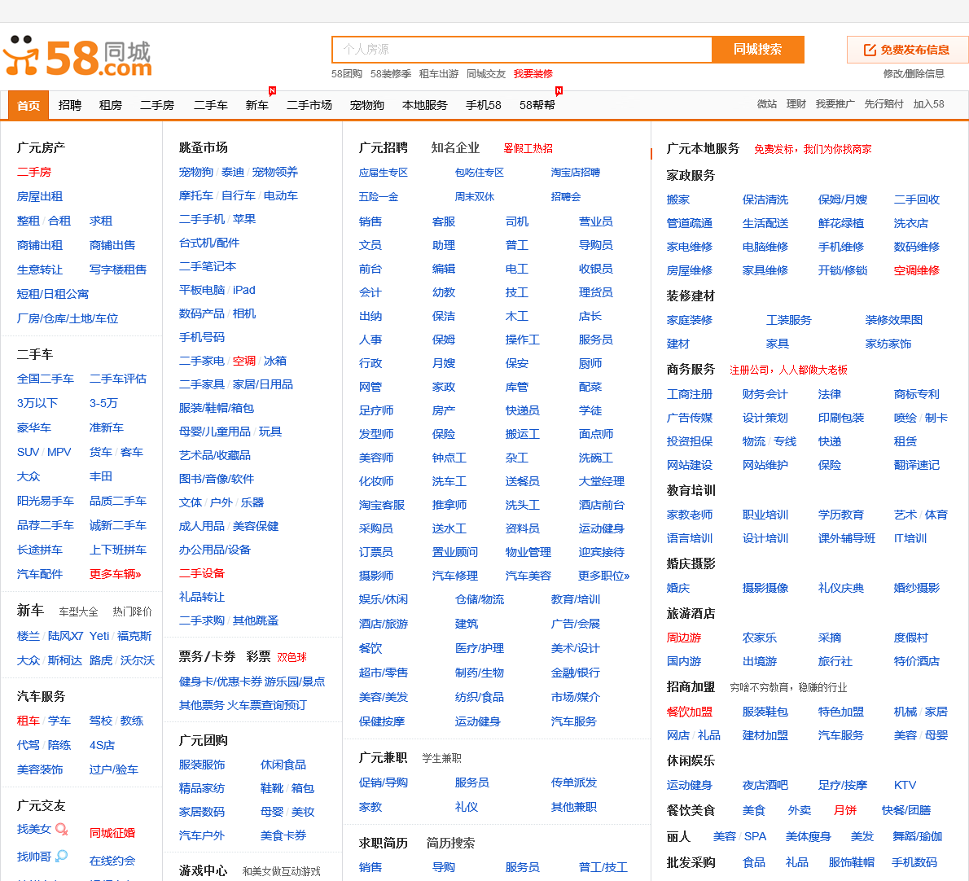Open the red 餐饮加盟 link
The height and width of the screenshot is (881, 969).
(689, 712)
